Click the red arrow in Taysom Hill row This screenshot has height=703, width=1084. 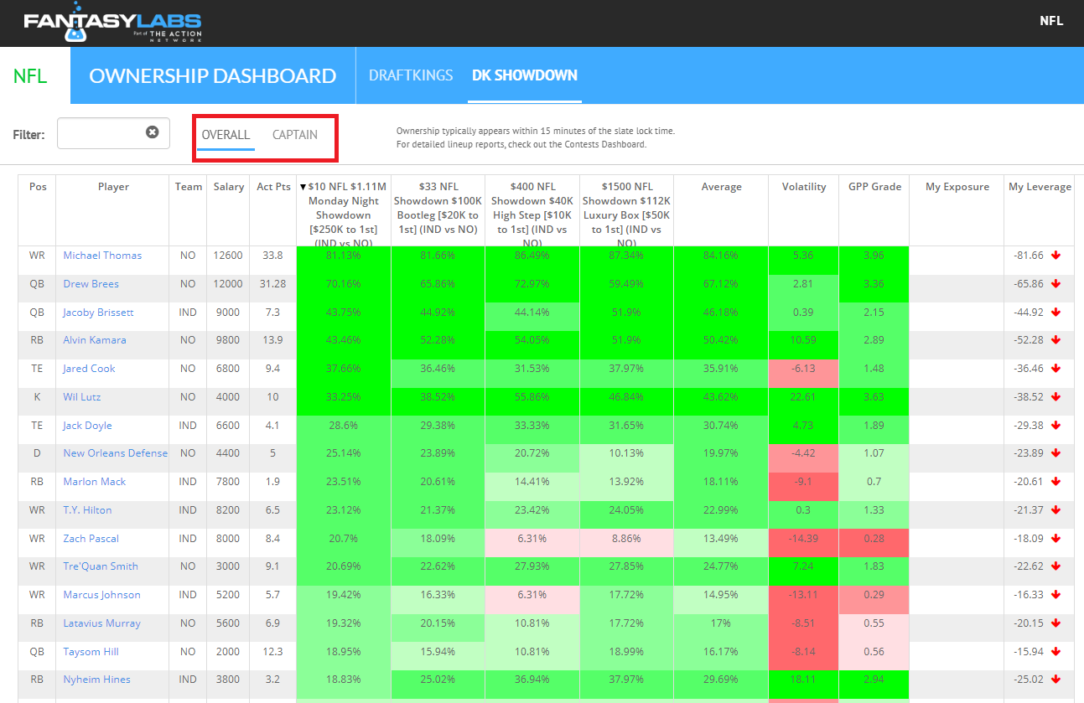1055,652
